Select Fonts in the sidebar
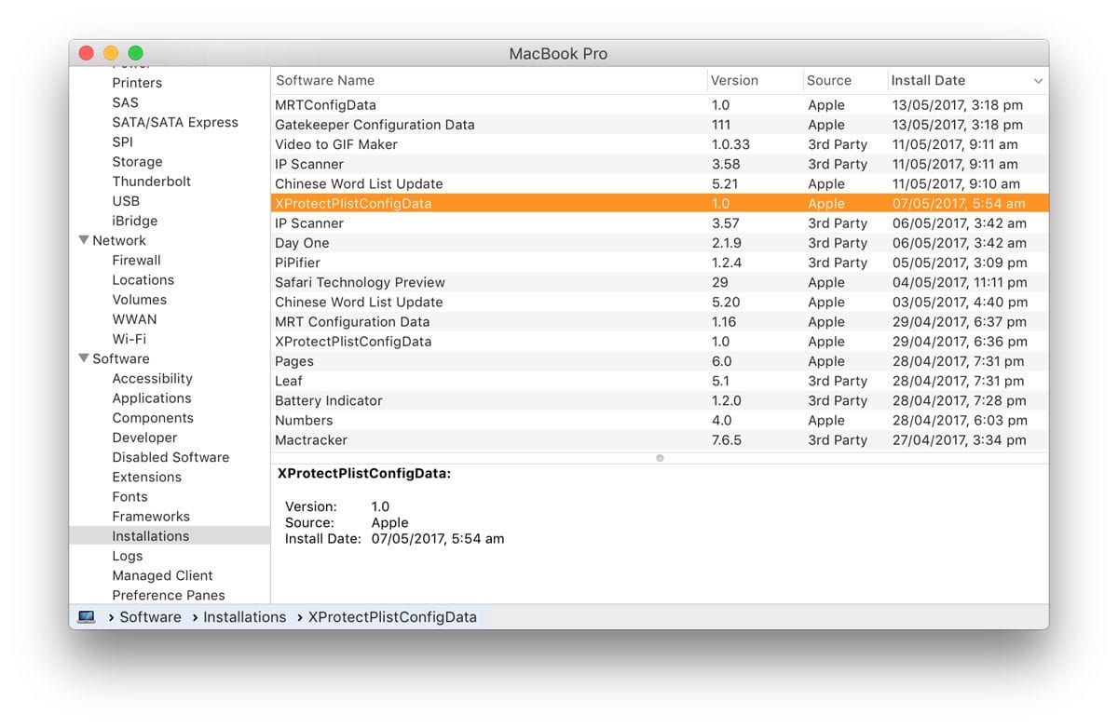 click(x=130, y=496)
